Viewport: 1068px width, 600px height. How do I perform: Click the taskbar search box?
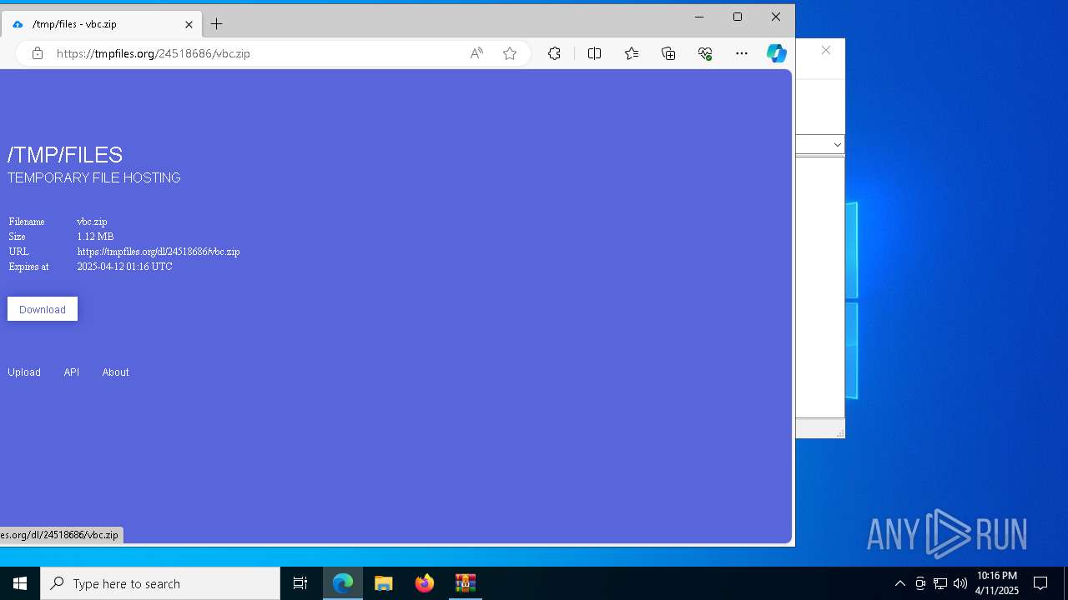160,583
